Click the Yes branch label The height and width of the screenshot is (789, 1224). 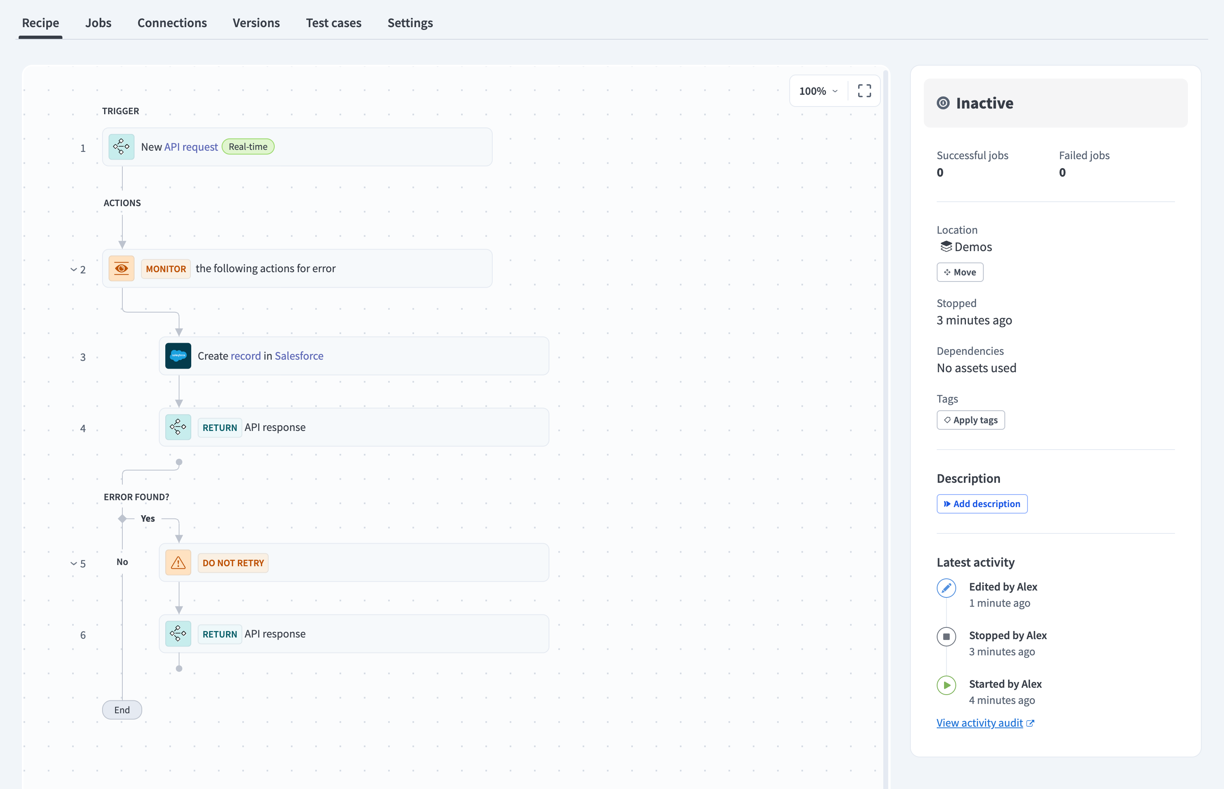click(147, 518)
